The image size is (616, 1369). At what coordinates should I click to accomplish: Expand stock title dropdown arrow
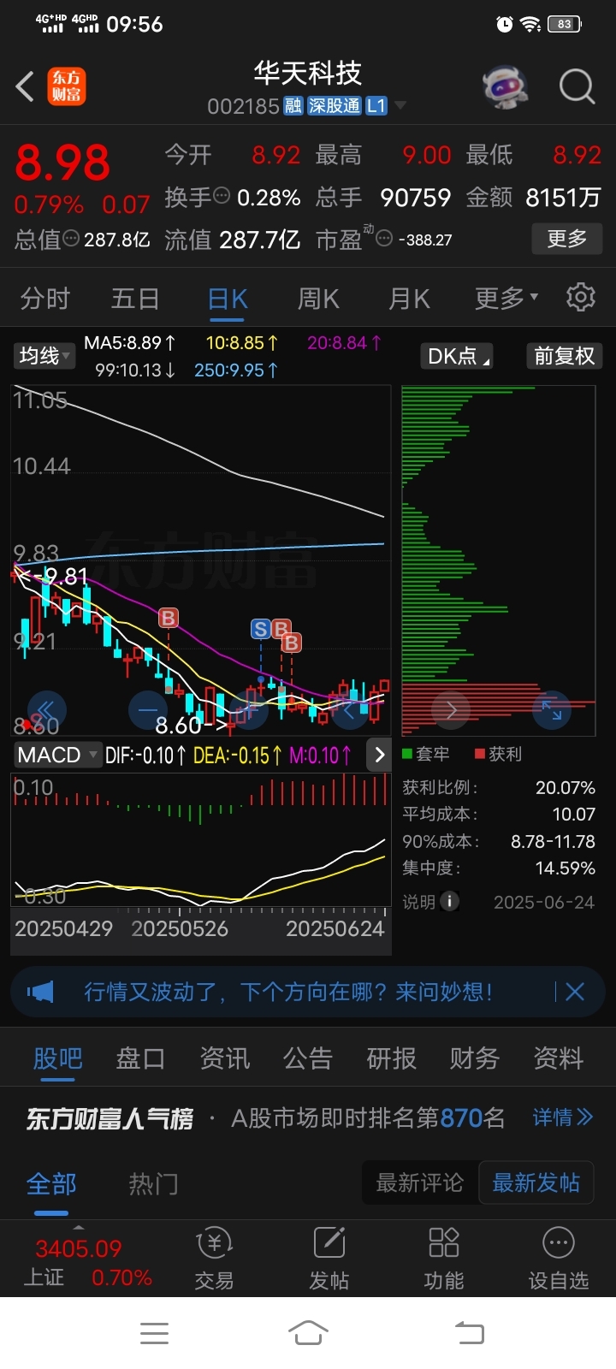click(400, 106)
